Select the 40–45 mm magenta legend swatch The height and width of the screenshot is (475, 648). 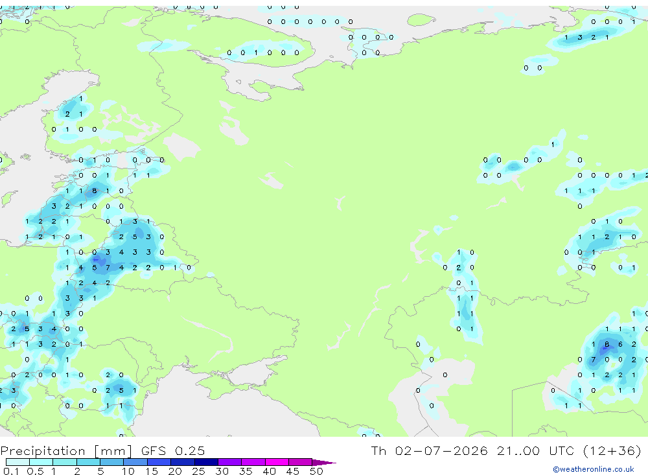pos(277,462)
